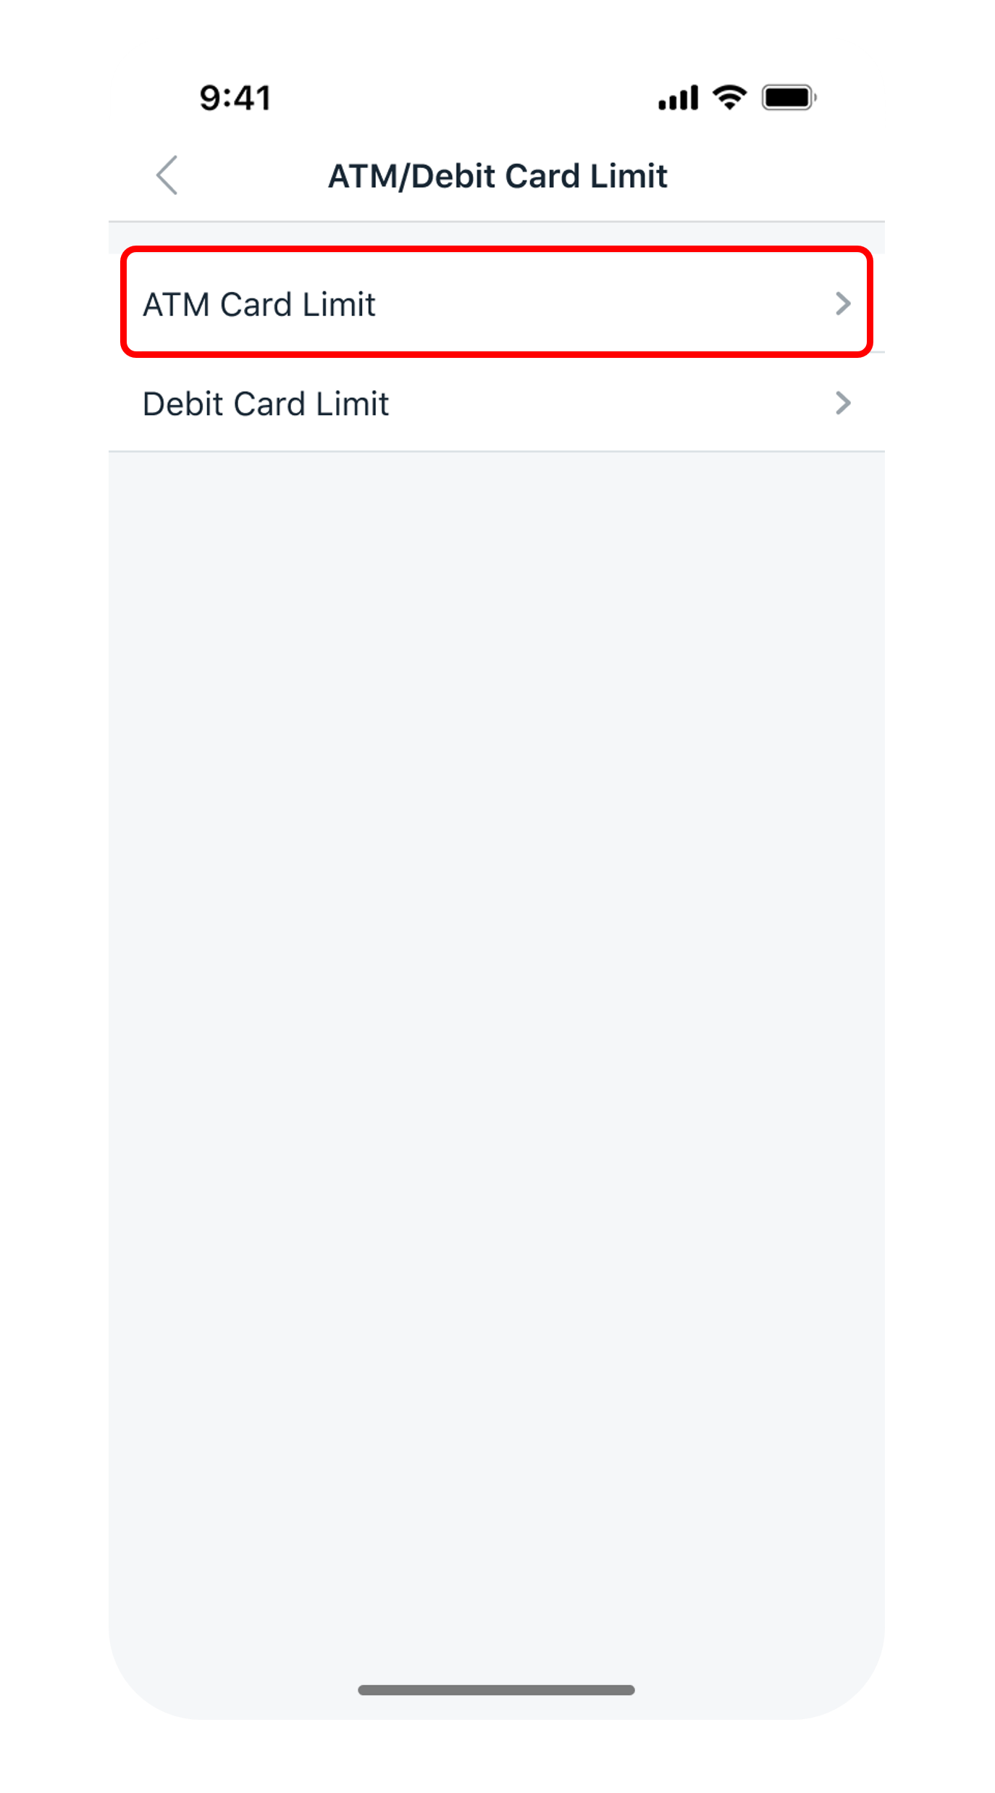Click the arrow right of ATM Card Limit
Image resolution: width=995 pixels, height=1793 pixels.
842,304
